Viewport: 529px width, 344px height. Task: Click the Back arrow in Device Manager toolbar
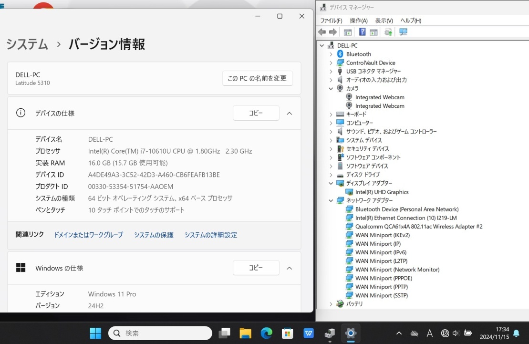click(322, 32)
